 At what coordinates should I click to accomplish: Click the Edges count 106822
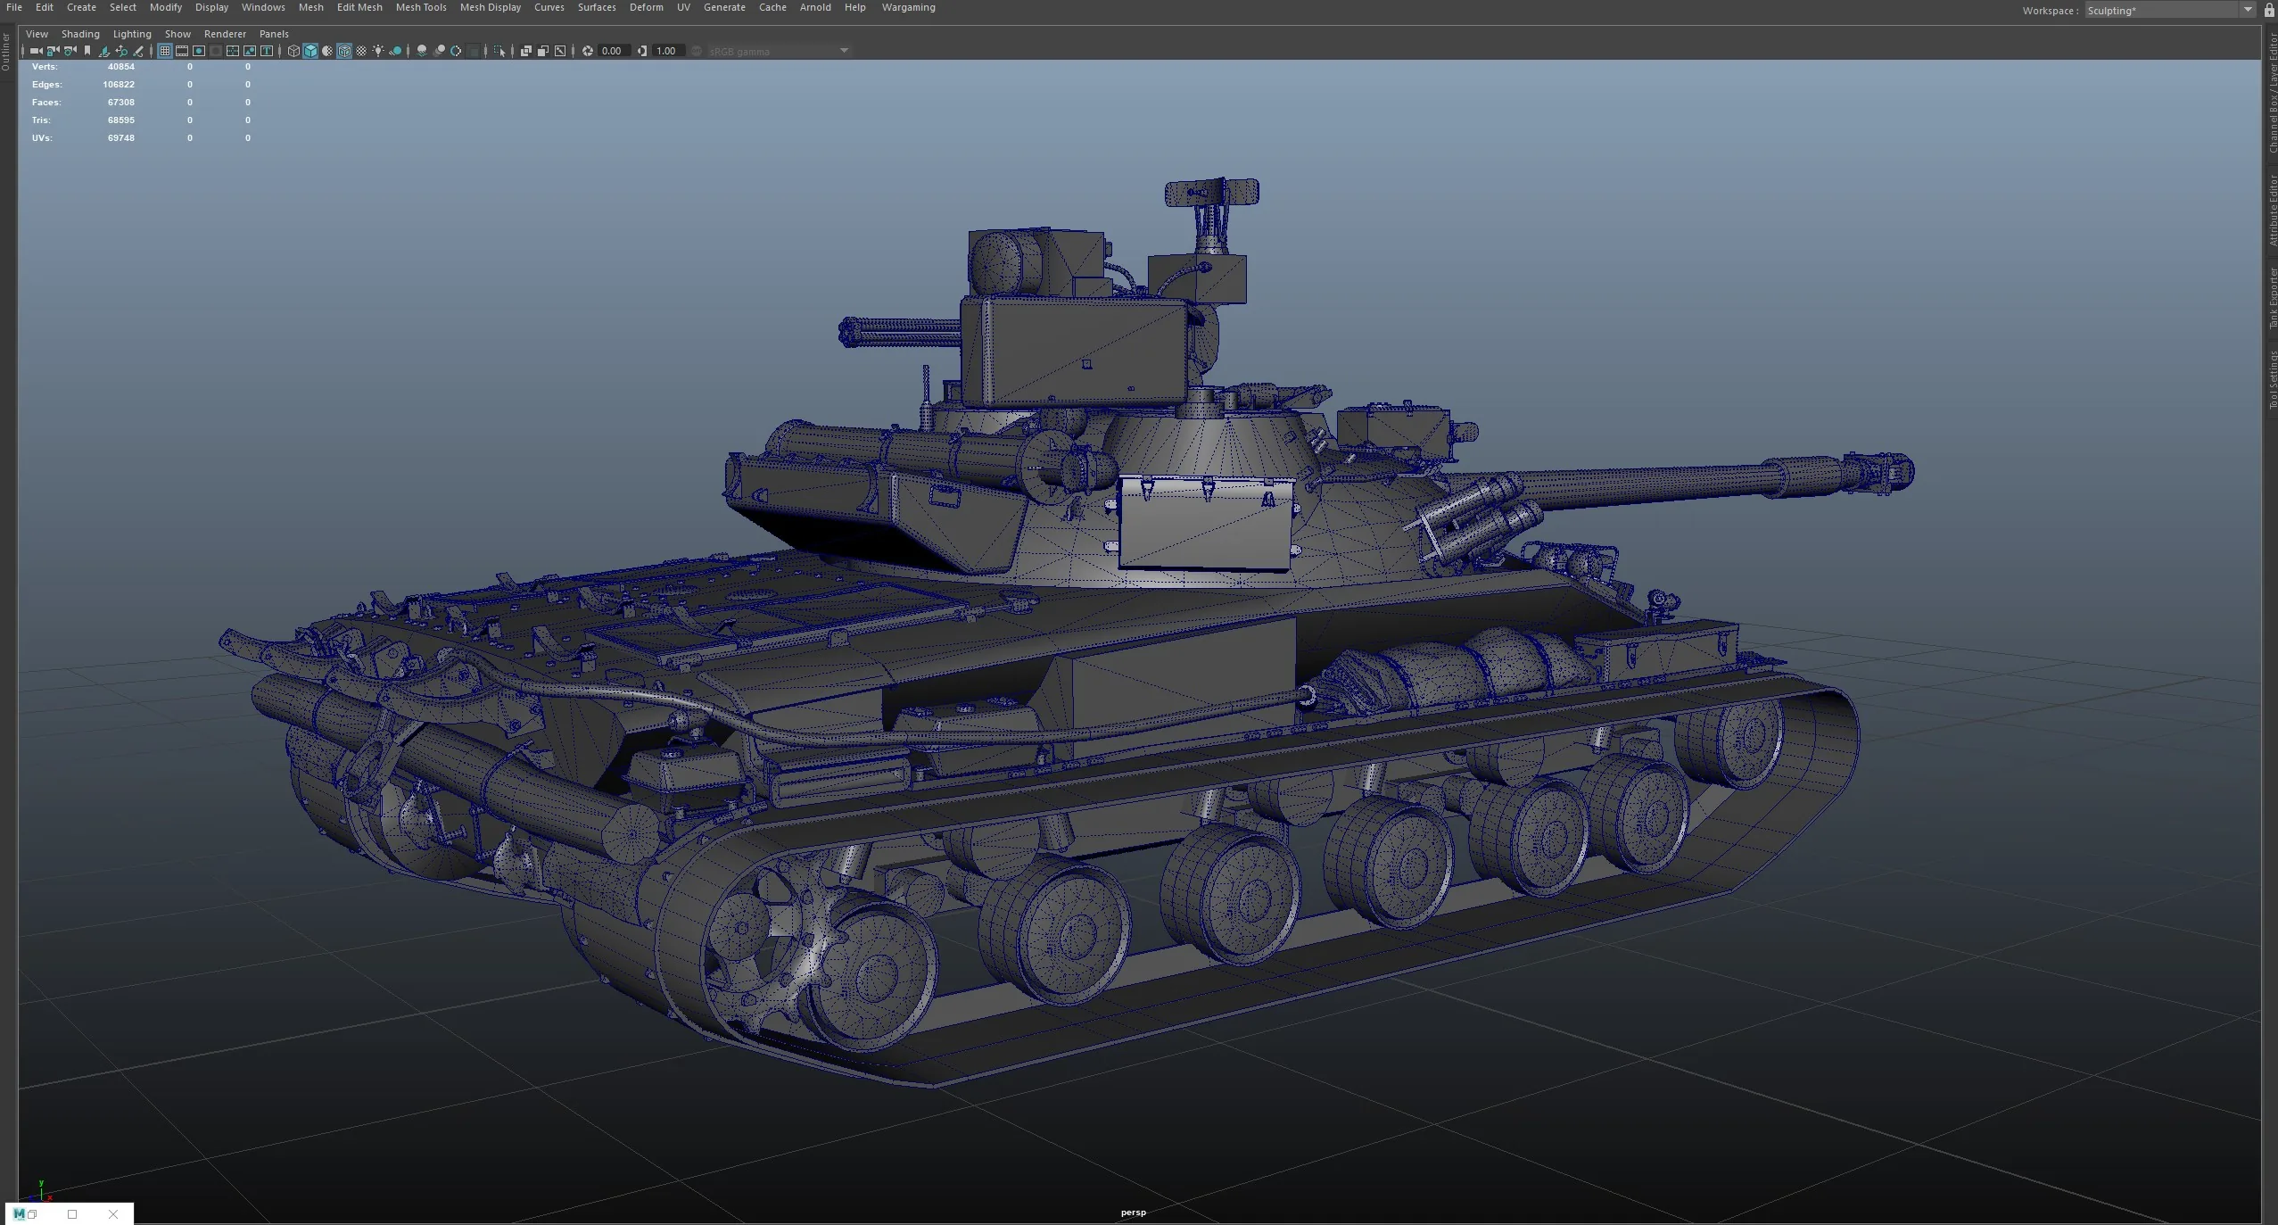119,85
